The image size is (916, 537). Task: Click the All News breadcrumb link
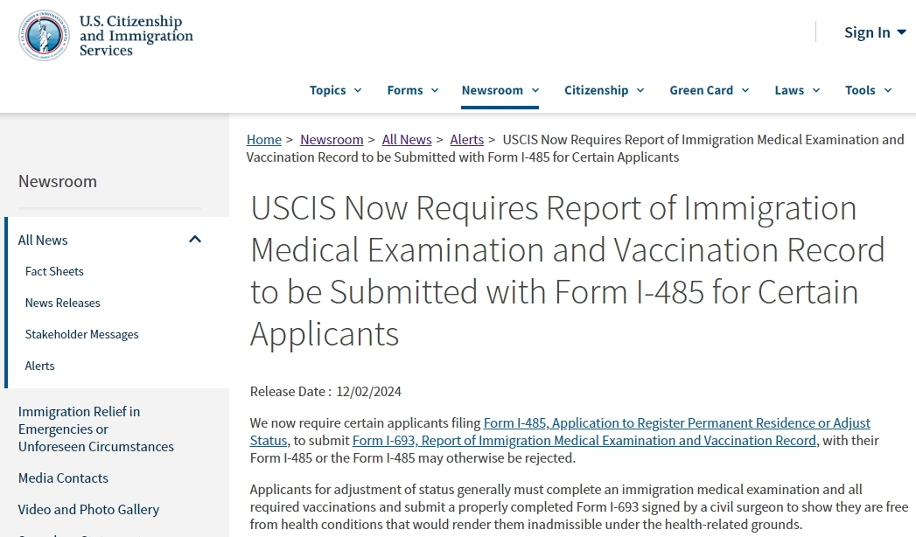pos(407,140)
